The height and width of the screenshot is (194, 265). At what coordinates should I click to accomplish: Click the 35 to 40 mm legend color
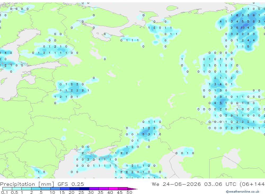click(x=103, y=189)
